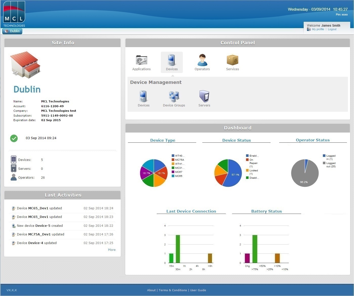Screen dimensions: 354x296
Task: Click the Operator Status chart title
Action: pos(313,140)
